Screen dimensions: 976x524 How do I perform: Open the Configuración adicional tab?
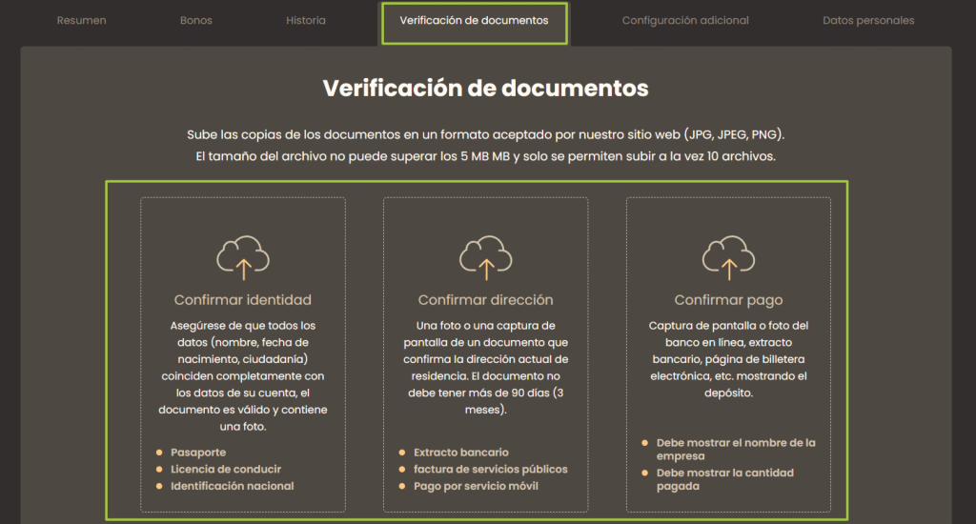pos(685,20)
